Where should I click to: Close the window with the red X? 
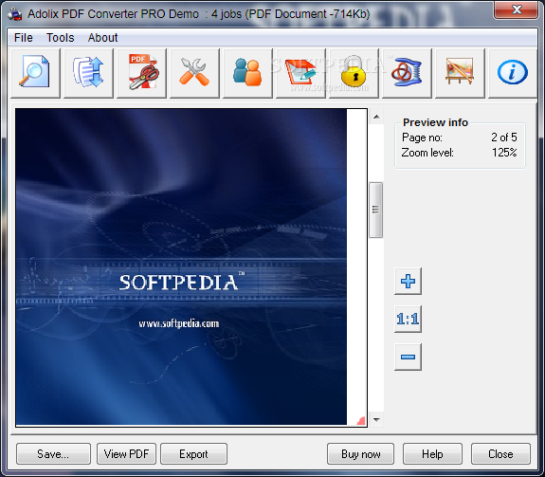click(x=517, y=9)
